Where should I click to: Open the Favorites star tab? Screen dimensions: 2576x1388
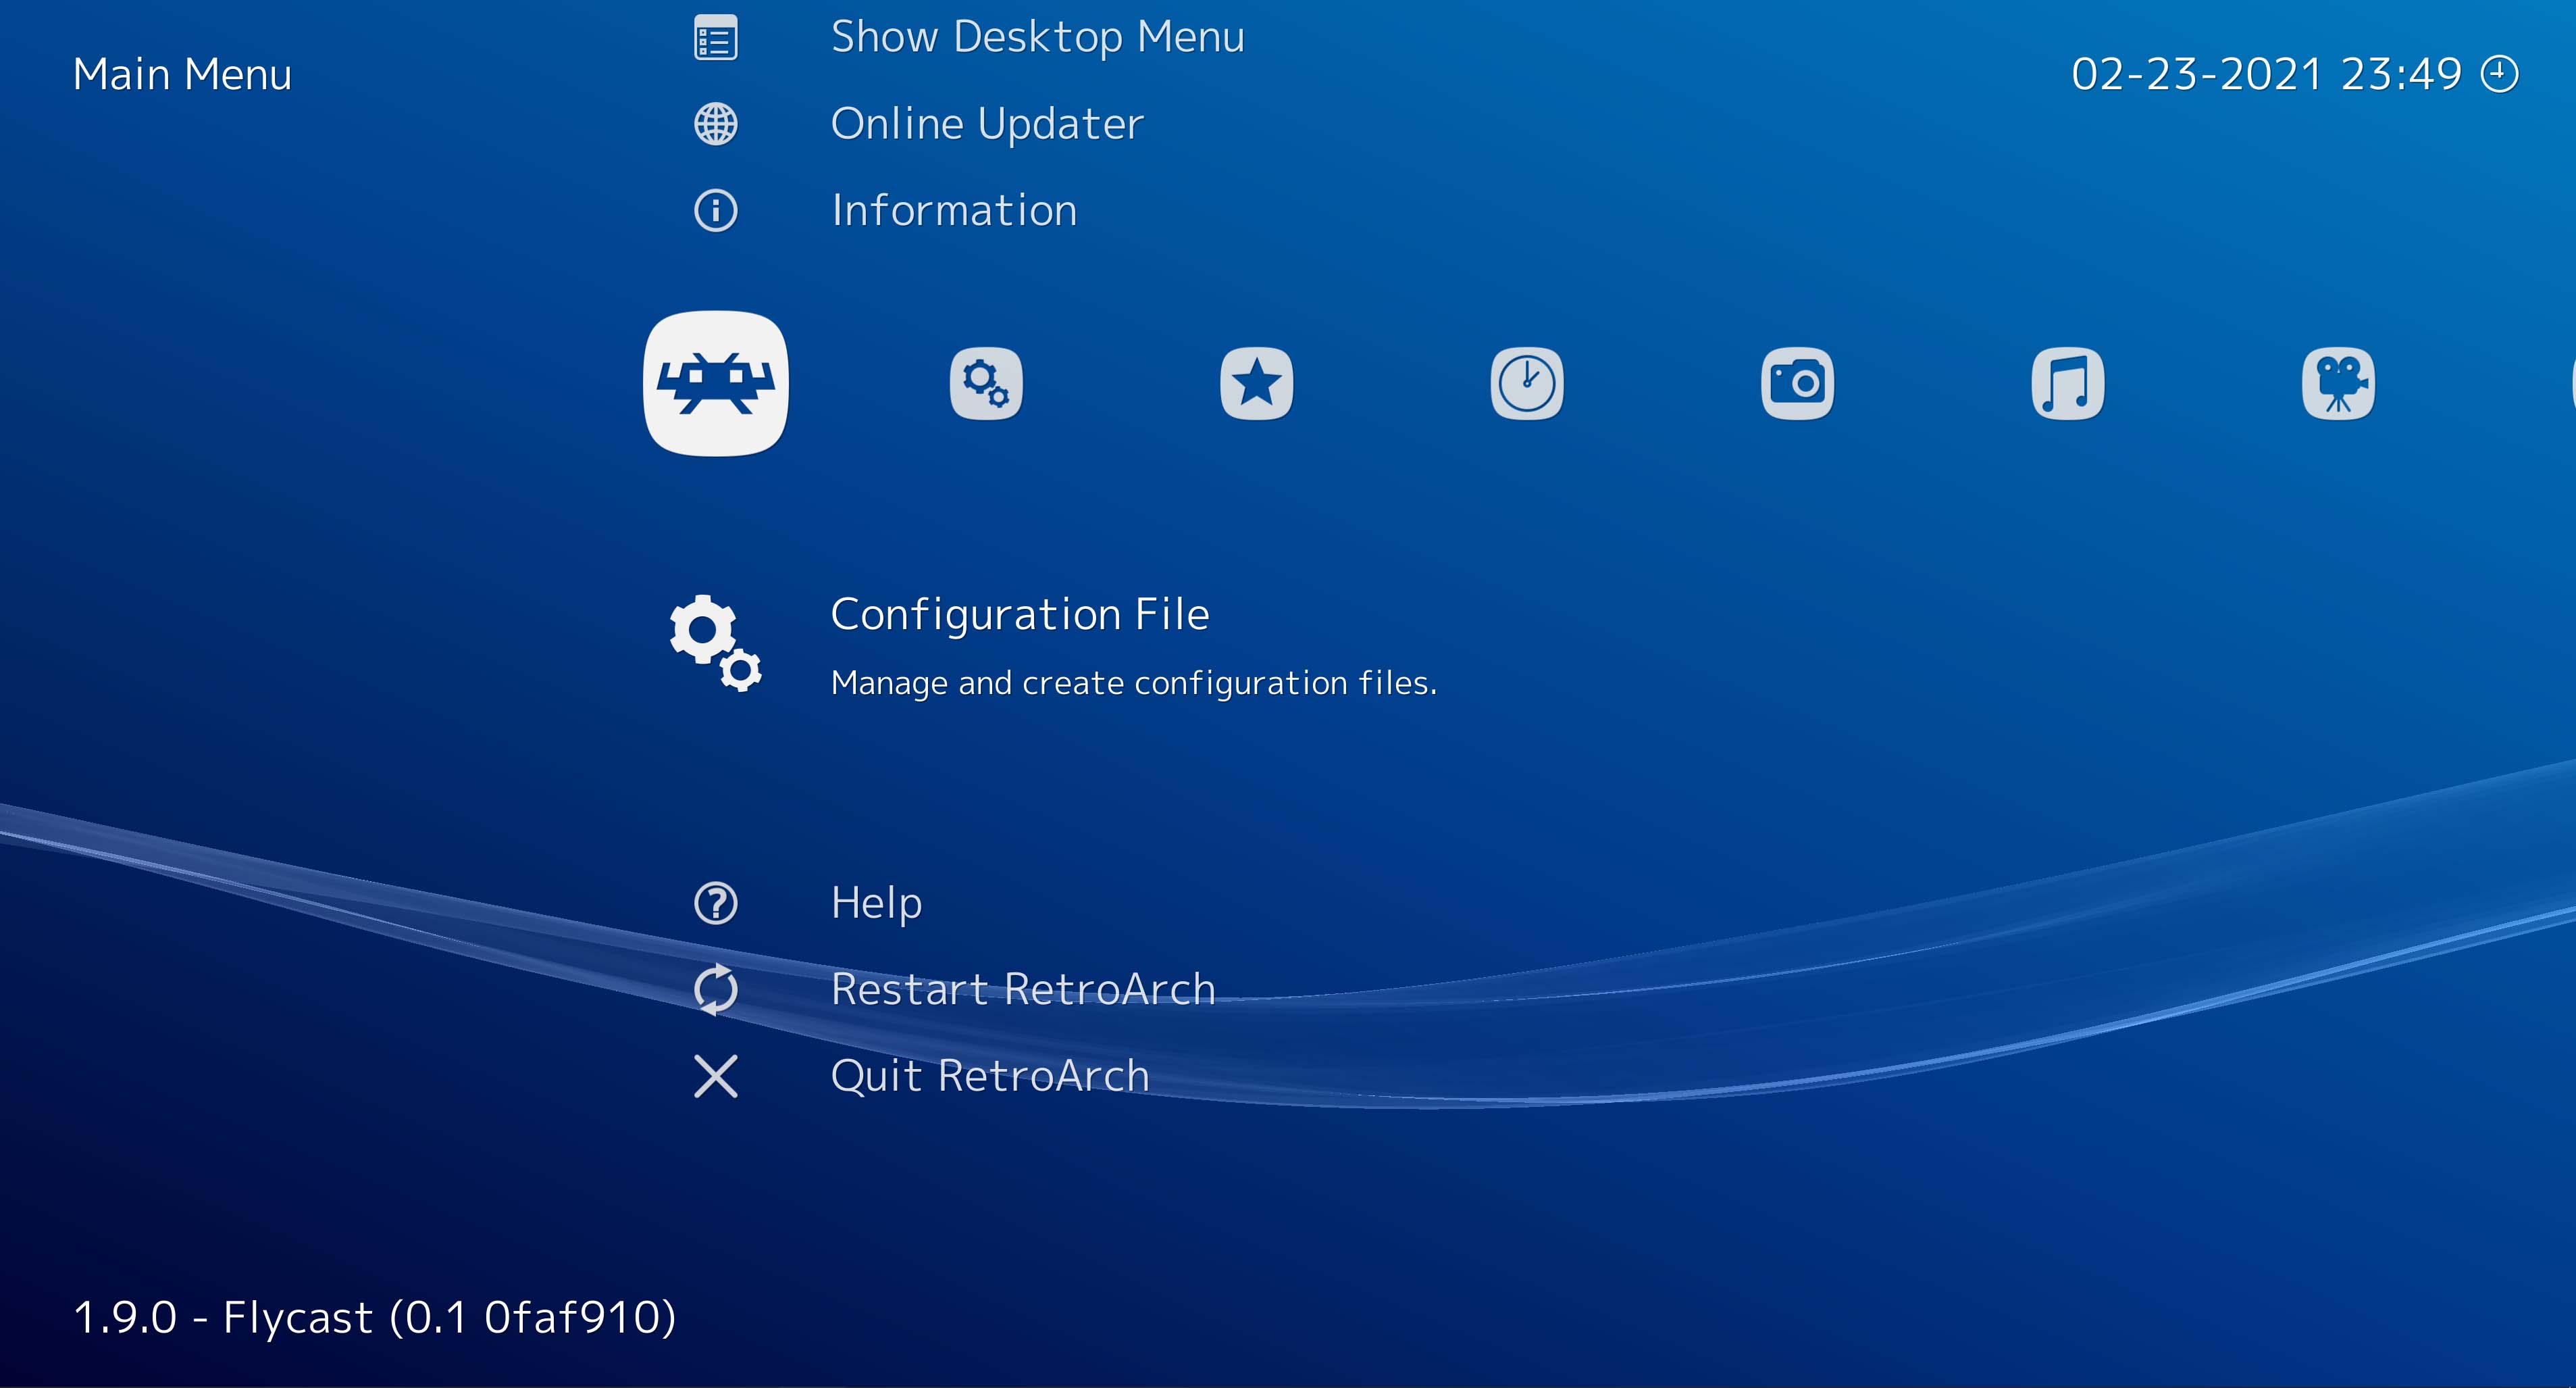click(x=1257, y=383)
